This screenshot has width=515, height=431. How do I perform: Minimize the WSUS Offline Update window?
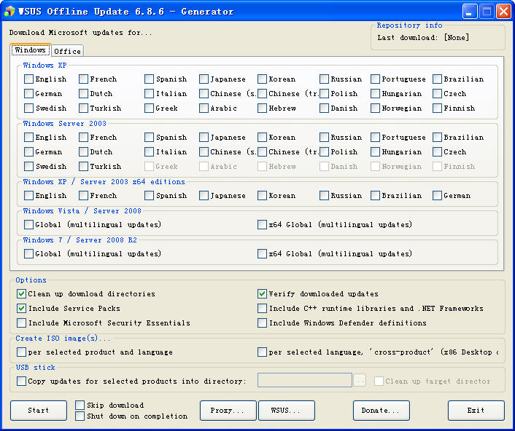(x=470, y=11)
